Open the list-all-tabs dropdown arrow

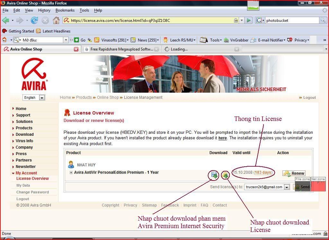[326, 49]
